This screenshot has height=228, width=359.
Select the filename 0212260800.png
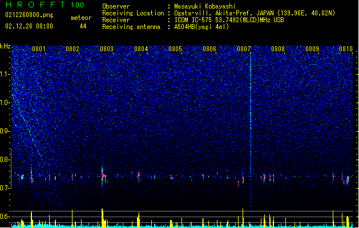coord(29,15)
